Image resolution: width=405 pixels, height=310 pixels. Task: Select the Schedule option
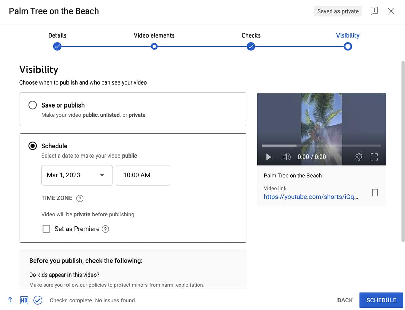coord(33,146)
